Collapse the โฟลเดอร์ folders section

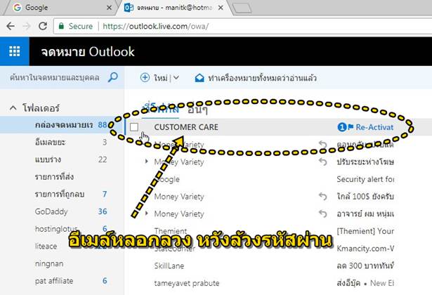coord(13,107)
